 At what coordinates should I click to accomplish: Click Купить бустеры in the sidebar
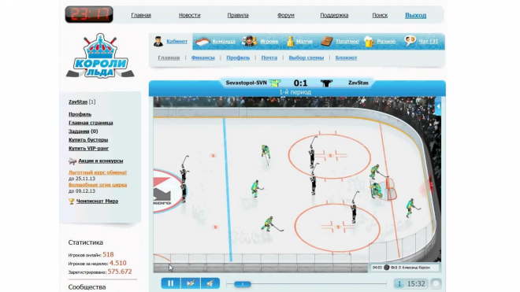[x=88, y=140]
